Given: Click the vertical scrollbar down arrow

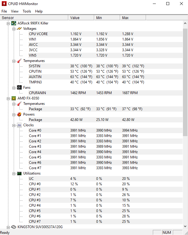Looking at the screenshot, I should point(185,226).
